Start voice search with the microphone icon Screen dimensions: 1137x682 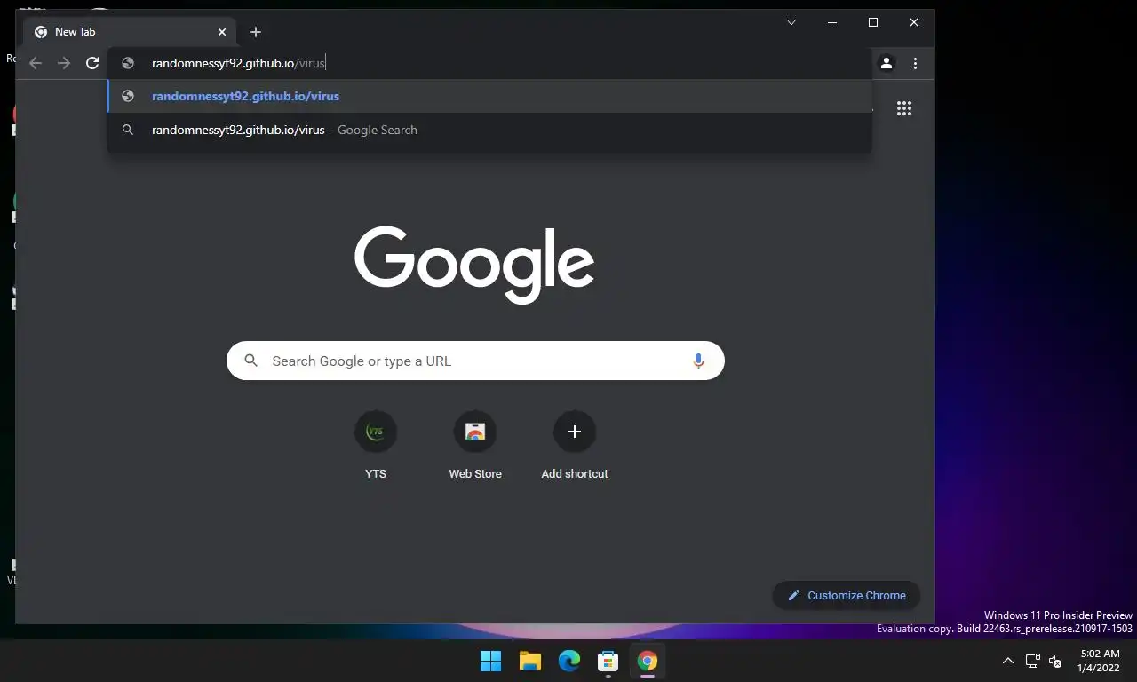point(698,361)
